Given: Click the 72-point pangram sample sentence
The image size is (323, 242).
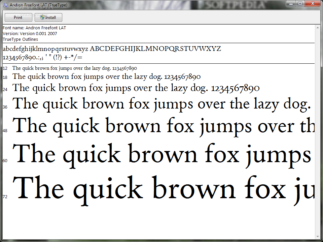Looking at the screenshot, I should 164,190.
